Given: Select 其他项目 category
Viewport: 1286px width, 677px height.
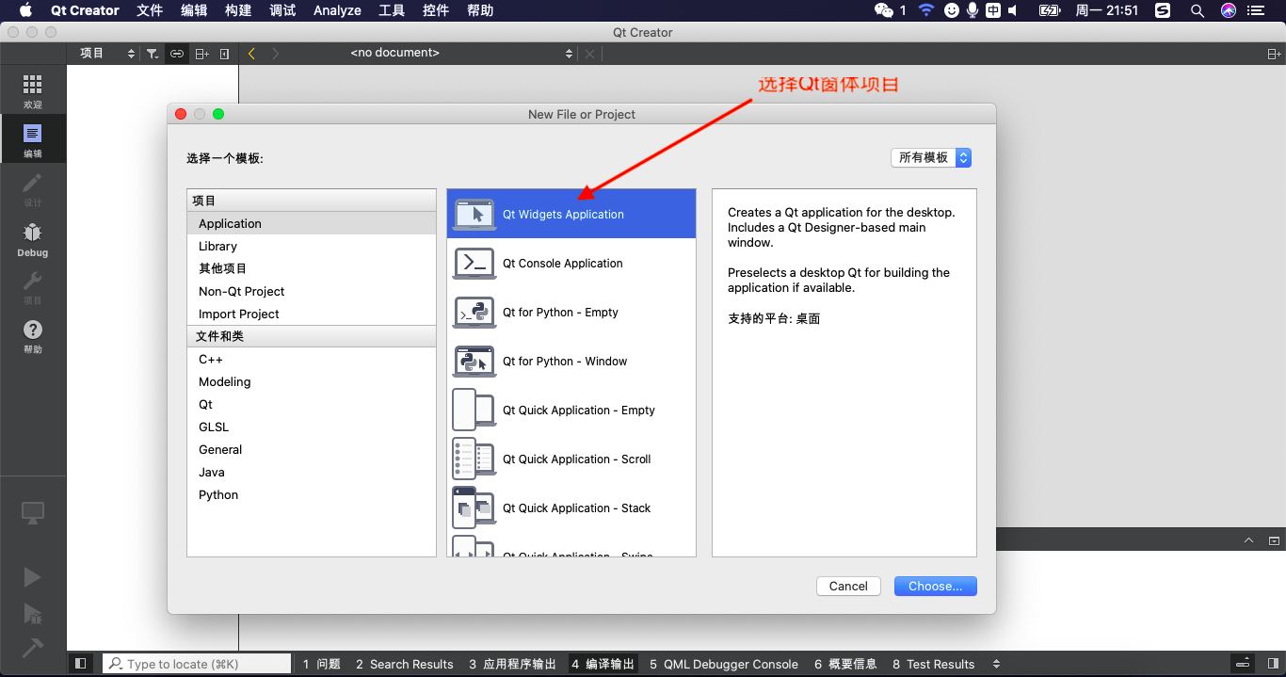Looking at the screenshot, I should pyautogui.click(x=312, y=268).
